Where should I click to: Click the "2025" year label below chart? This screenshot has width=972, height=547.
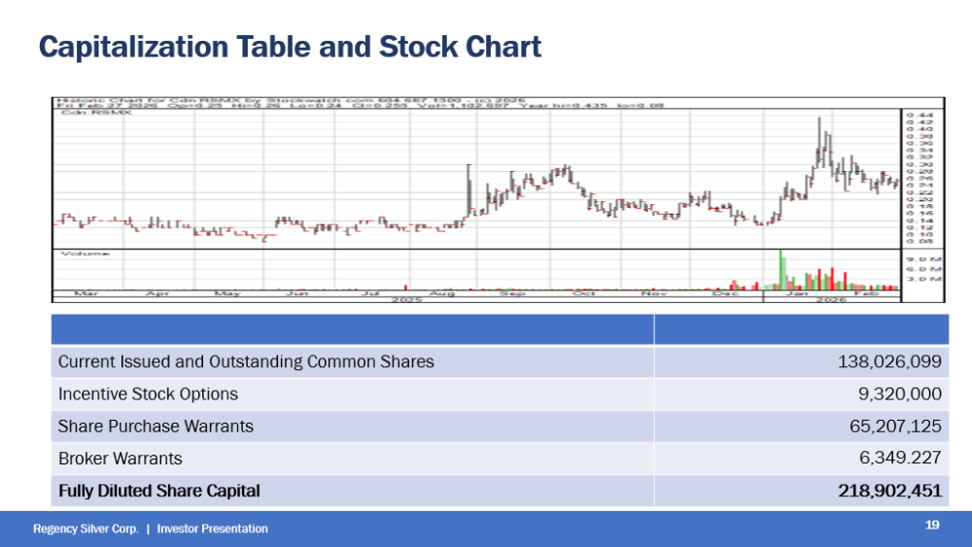click(x=404, y=299)
